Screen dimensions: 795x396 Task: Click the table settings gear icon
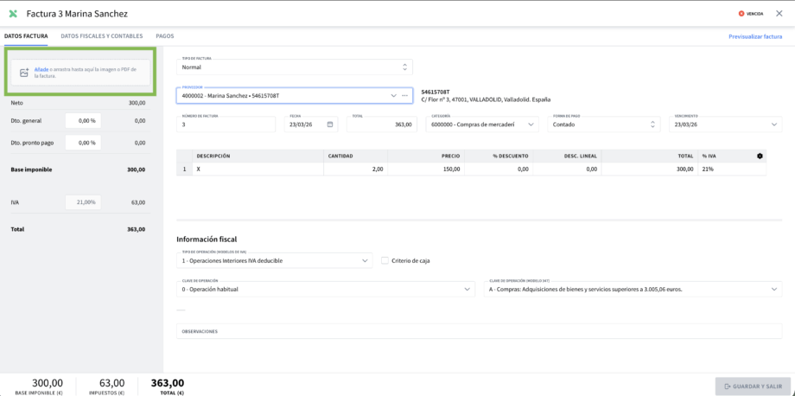760,156
